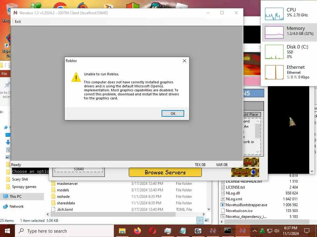The width and height of the screenshot is (317, 237).
Task: Click the .itch.toml file icon
Action: pos(53,210)
